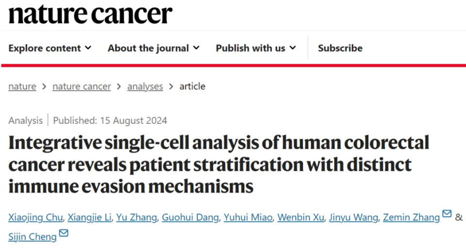This screenshot has height=248, width=466.
Task: Navigate to analyses breadcrumb
Action: [x=145, y=86]
